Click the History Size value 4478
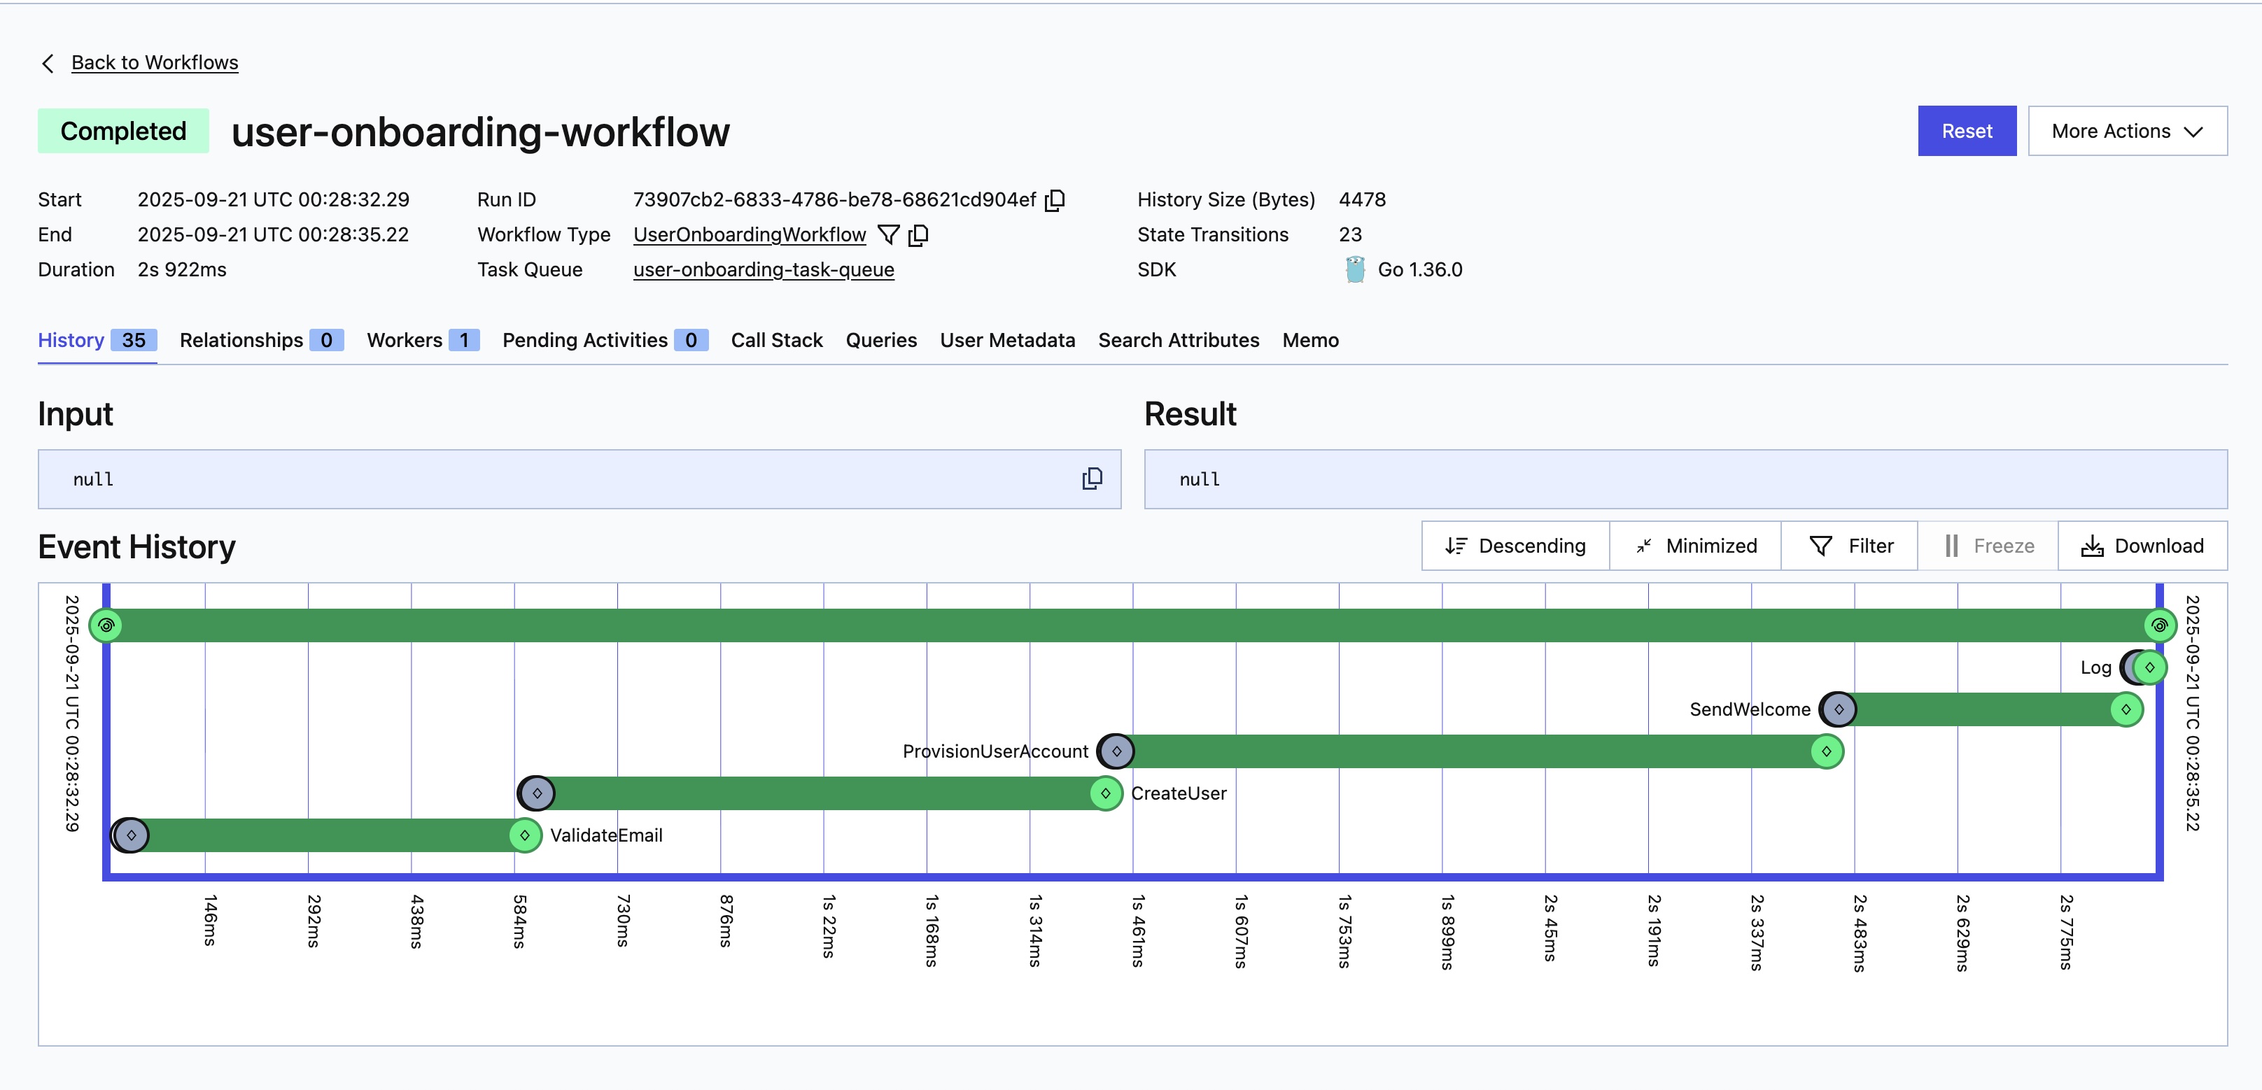The height and width of the screenshot is (1090, 2262). 1362,200
